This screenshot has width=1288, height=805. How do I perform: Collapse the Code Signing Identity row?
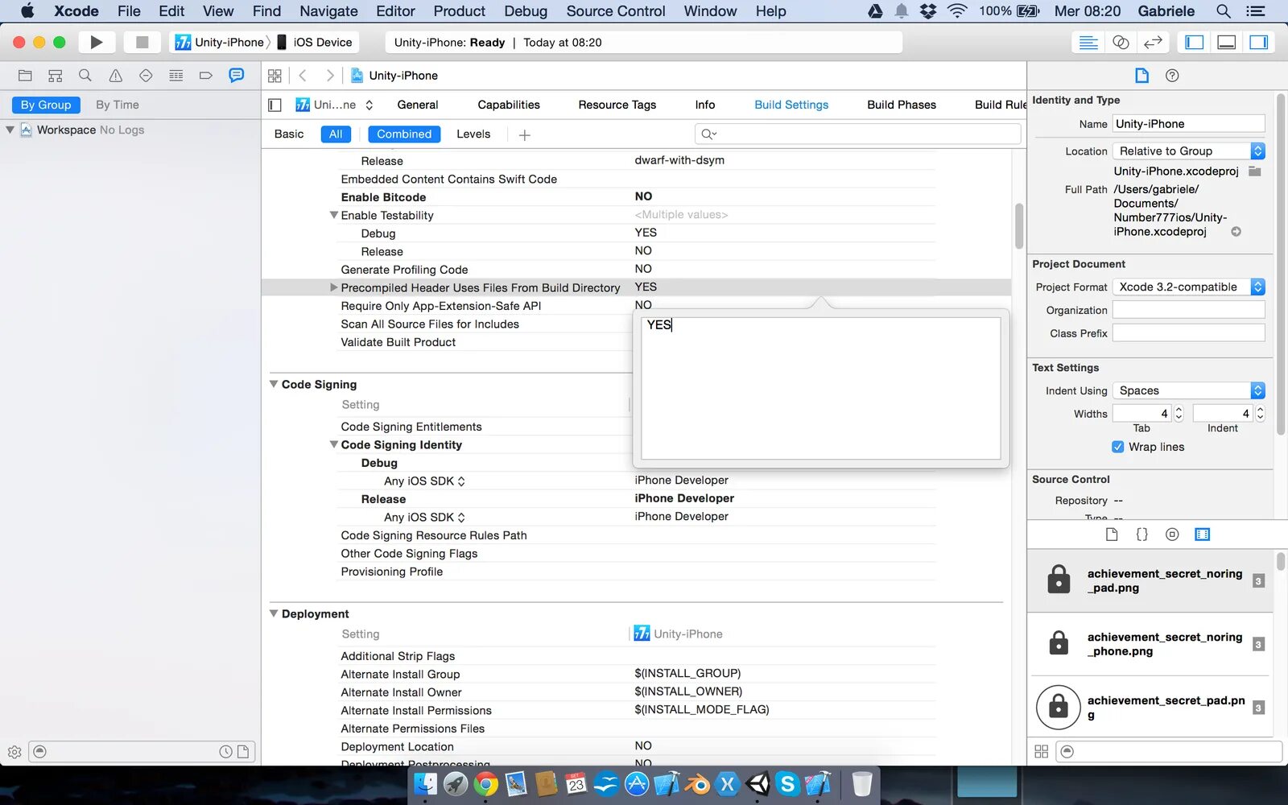[x=333, y=444]
